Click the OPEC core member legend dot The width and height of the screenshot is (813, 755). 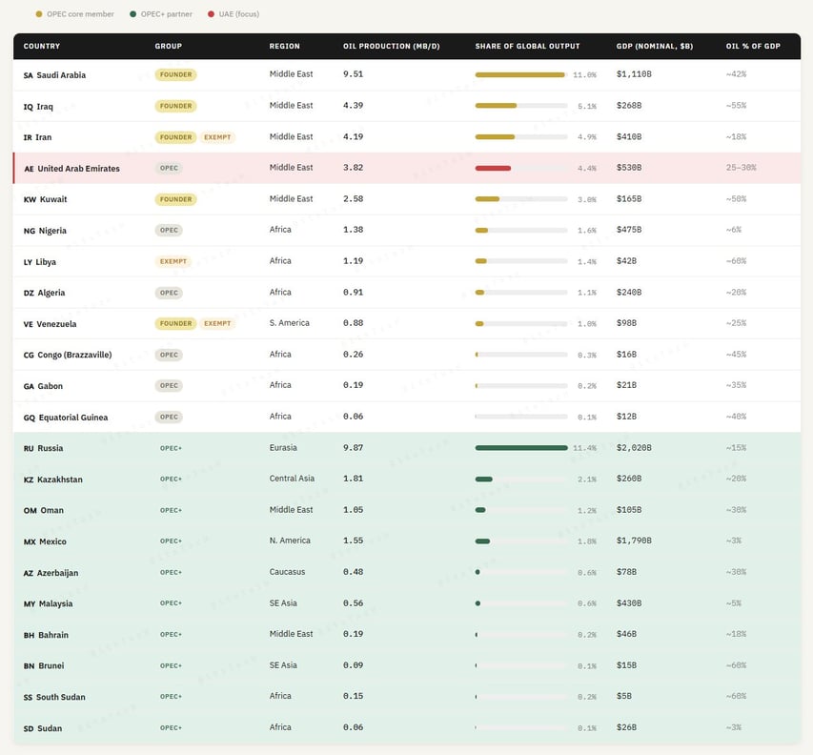(38, 14)
